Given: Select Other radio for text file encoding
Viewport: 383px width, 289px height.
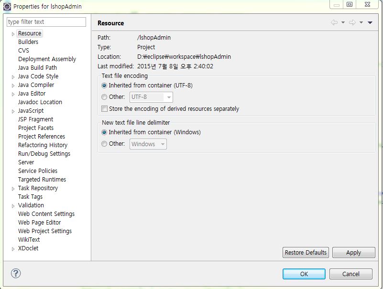Looking at the screenshot, I should (x=105, y=97).
